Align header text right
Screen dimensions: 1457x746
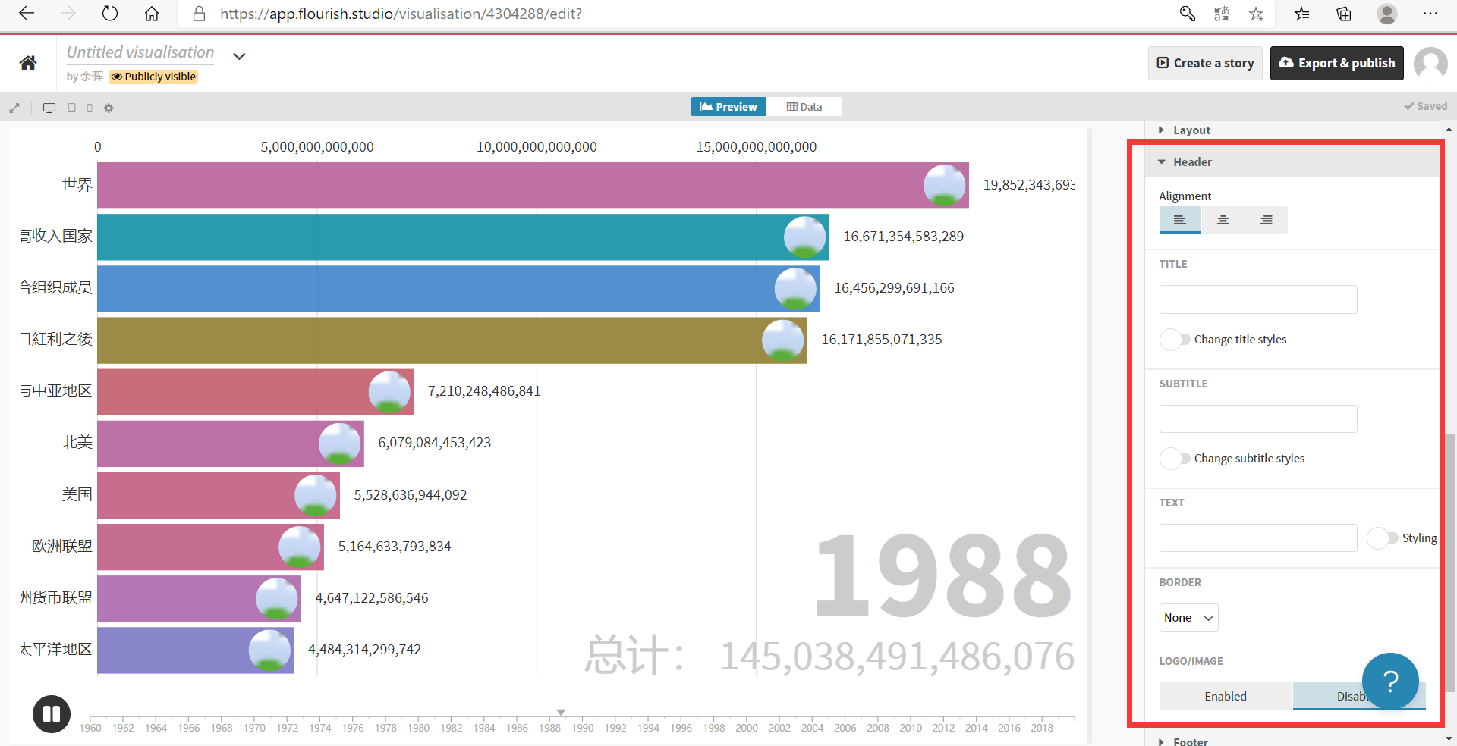[x=1267, y=220]
